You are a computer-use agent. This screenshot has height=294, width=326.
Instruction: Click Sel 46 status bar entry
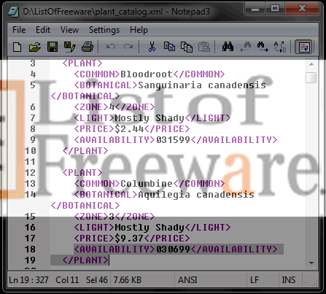[97, 280]
